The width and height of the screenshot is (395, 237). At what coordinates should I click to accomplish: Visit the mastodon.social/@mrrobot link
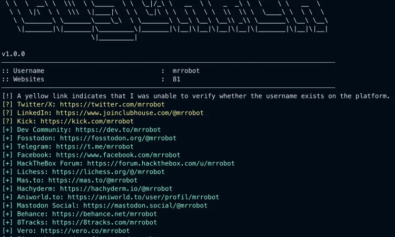pyautogui.click(x=145, y=205)
